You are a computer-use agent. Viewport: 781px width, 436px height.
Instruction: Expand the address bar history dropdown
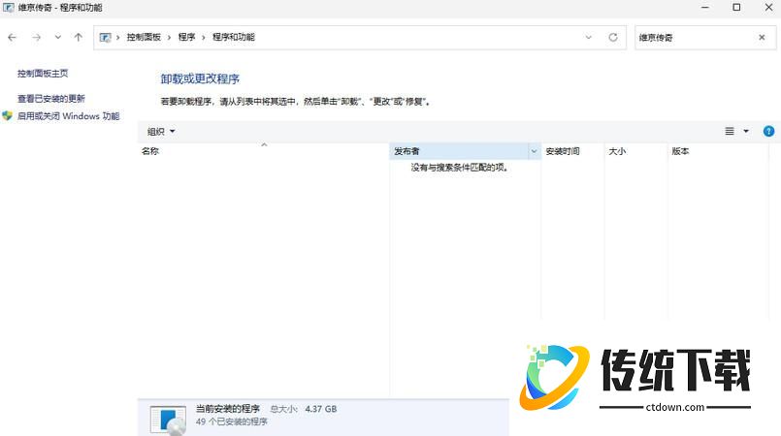(x=589, y=38)
